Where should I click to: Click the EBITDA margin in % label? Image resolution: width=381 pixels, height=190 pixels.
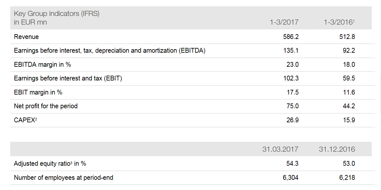tap(42, 65)
